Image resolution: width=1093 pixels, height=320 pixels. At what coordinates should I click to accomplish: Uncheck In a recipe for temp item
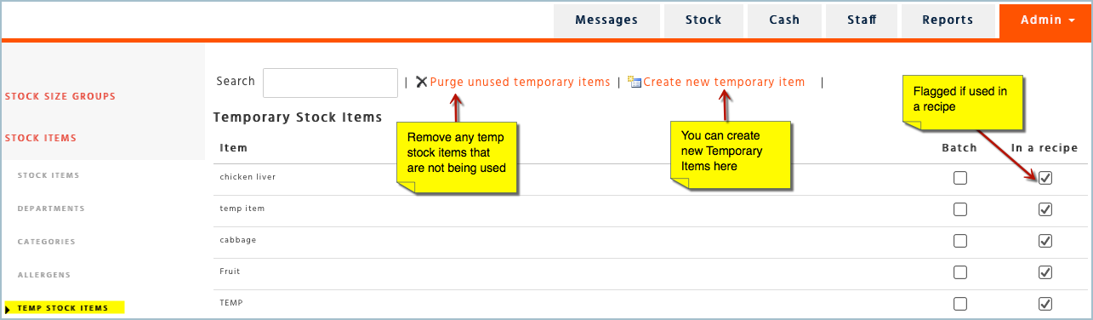[1046, 209]
